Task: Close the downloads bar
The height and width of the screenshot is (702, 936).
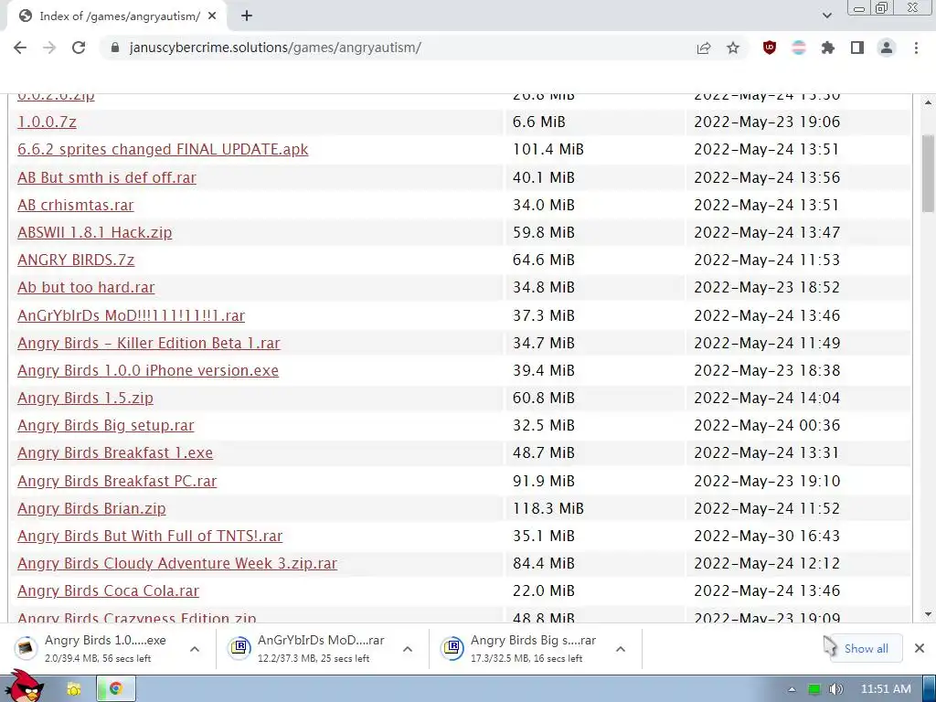Action: (x=920, y=648)
